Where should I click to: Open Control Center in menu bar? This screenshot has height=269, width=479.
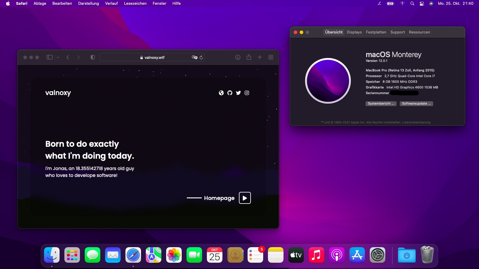coord(422,4)
